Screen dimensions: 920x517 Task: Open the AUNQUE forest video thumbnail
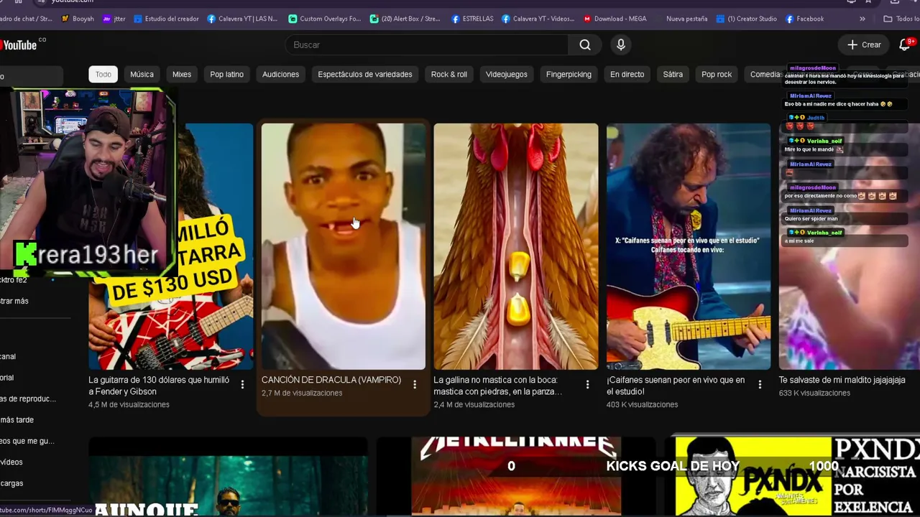pyautogui.click(x=229, y=478)
